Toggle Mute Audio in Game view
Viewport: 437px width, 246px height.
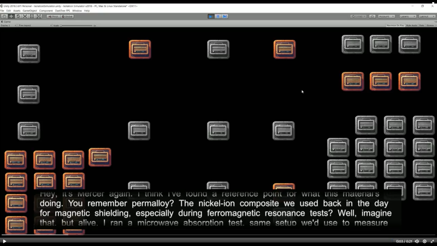click(x=411, y=25)
